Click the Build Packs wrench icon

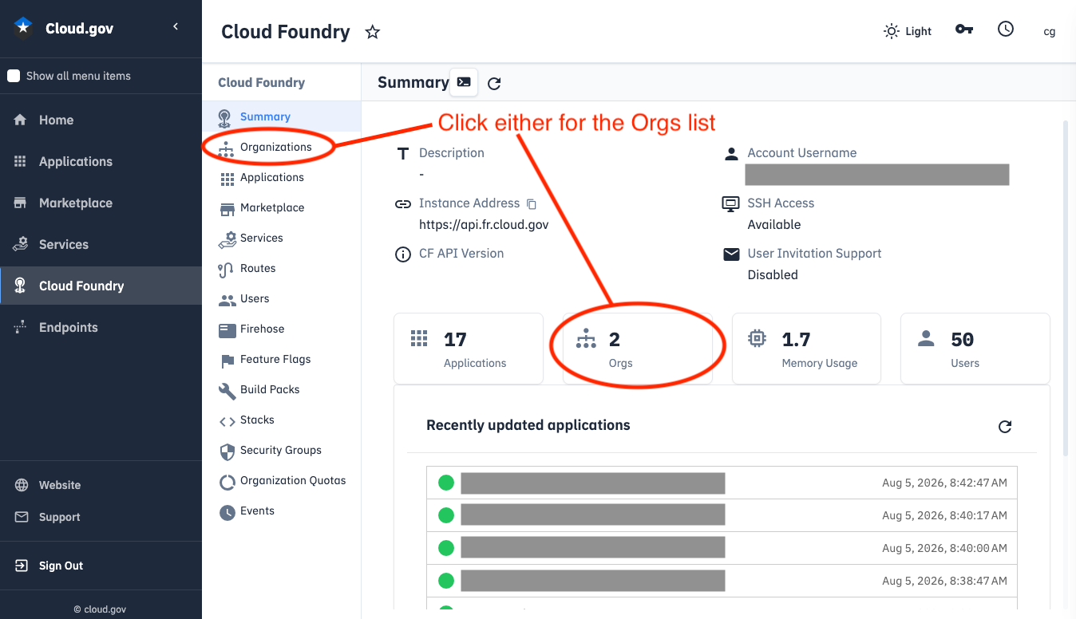point(227,390)
